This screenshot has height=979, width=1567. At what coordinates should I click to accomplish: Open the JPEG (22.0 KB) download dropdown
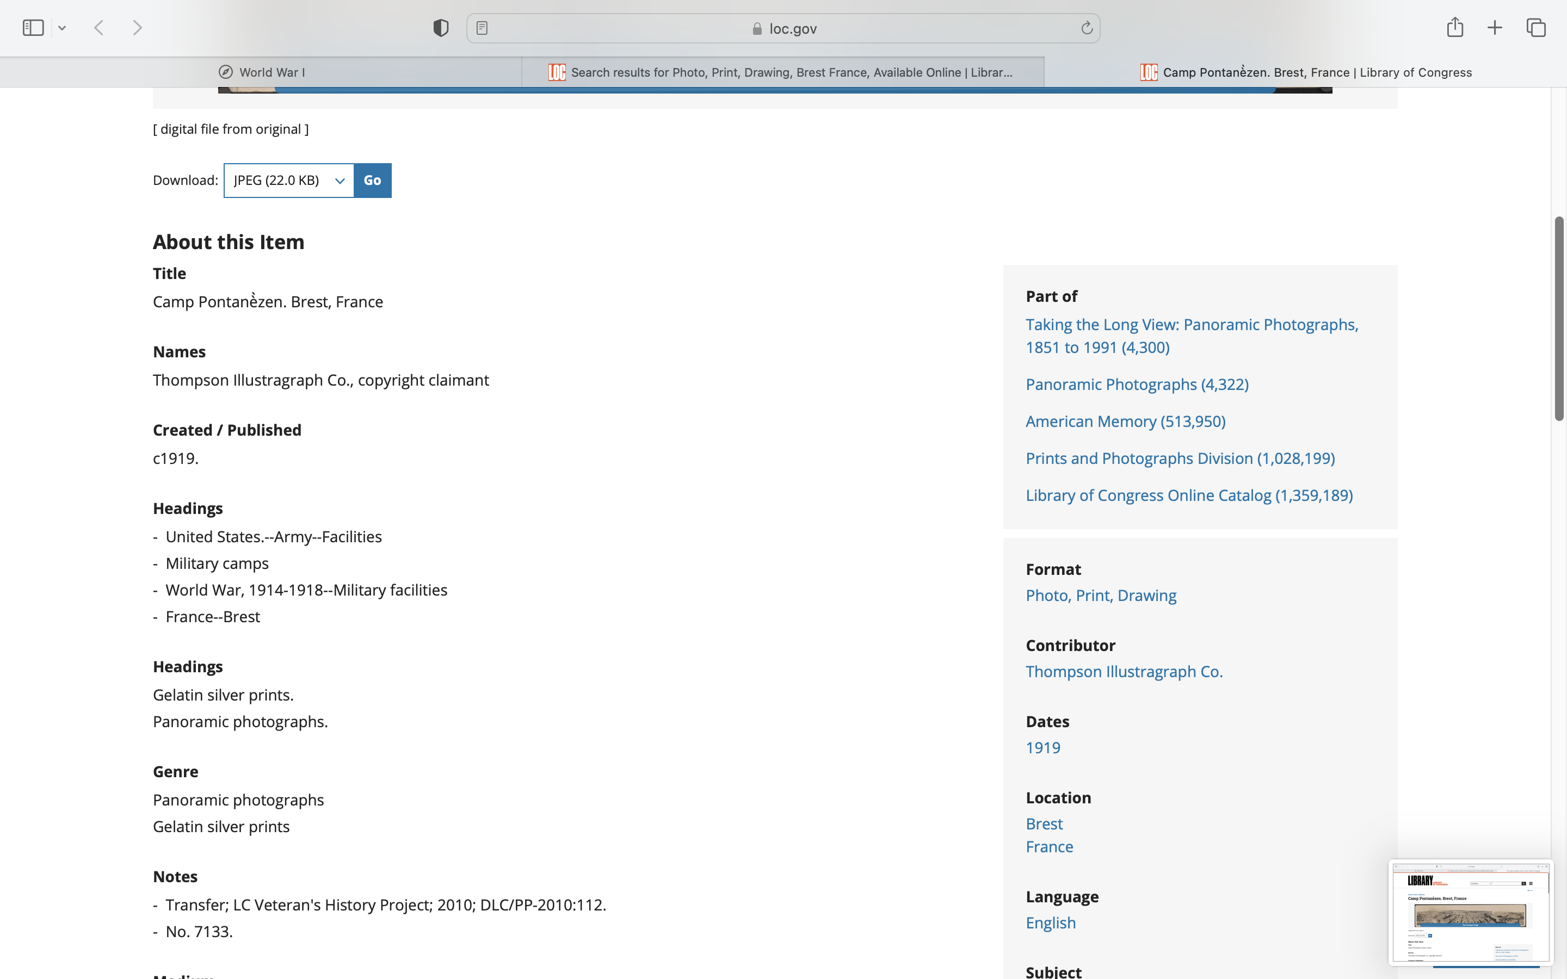click(x=289, y=181)
